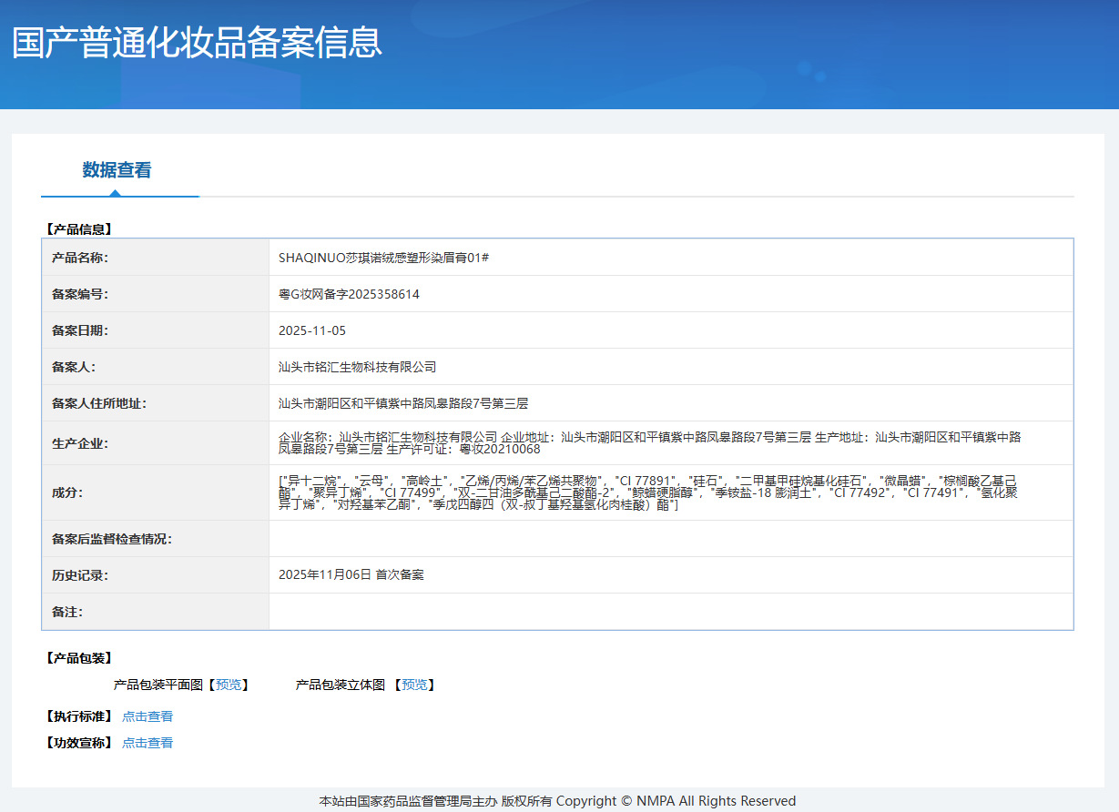Open 执行标准 点击查看 link
The width and height of the screenshot is (1119, 812).
click(148, 716)
